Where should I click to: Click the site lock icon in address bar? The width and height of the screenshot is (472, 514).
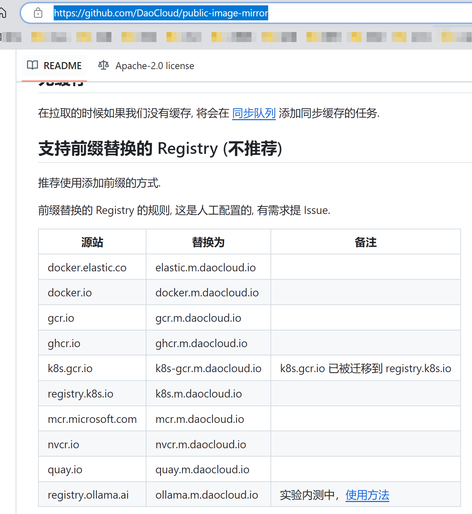pyautogui.click(x=38, y=13)
